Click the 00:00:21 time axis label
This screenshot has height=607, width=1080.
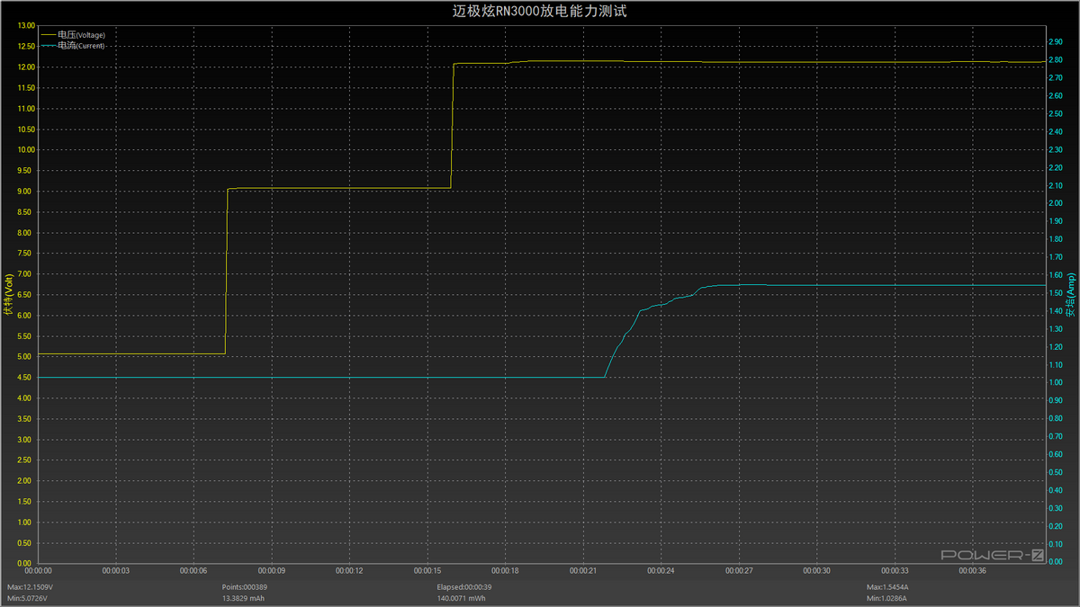582,571
